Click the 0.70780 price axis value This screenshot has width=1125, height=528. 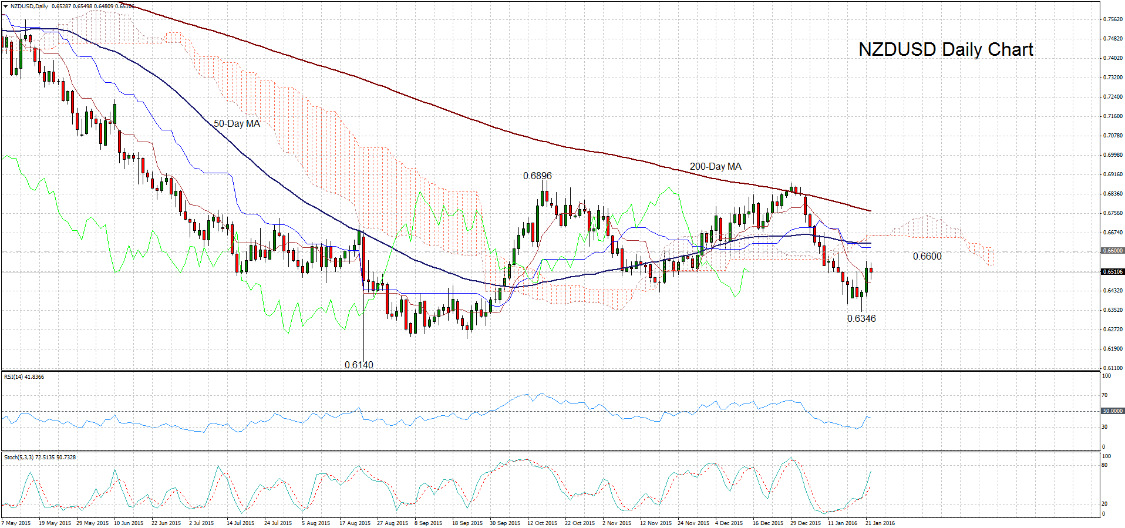pyautogui.click(x=1113, y=136)
